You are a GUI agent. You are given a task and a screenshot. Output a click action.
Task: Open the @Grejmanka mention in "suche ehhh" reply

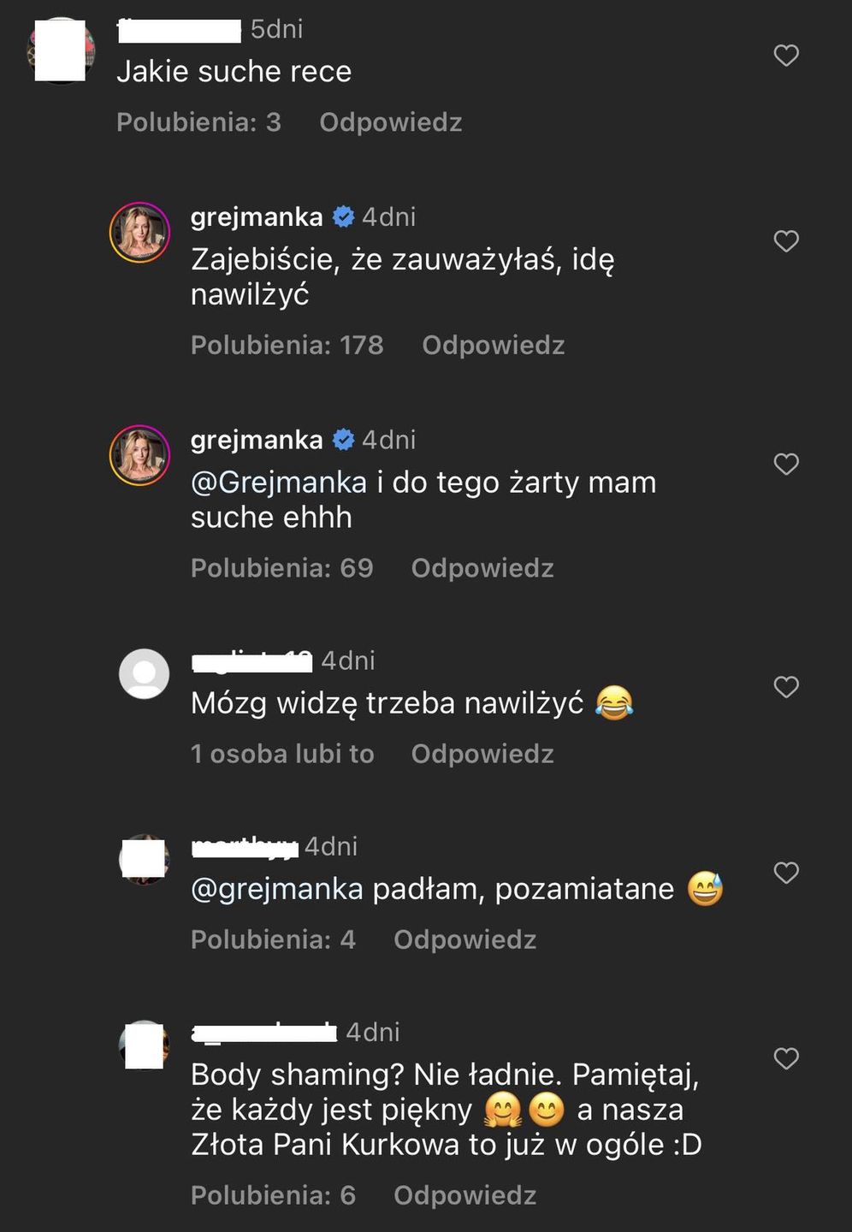pos(279,483)
